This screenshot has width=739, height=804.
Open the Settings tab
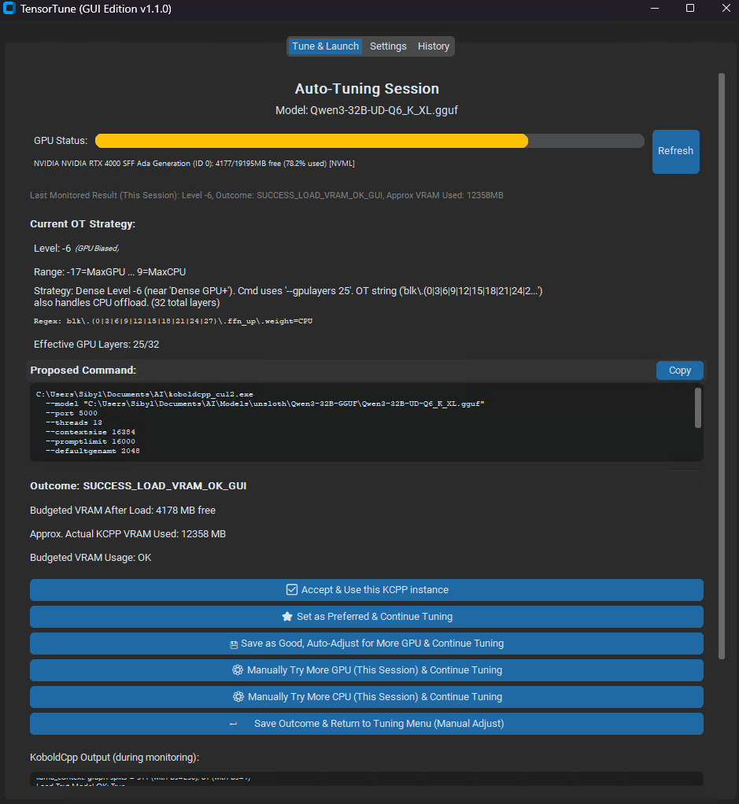tap(388, 46)
